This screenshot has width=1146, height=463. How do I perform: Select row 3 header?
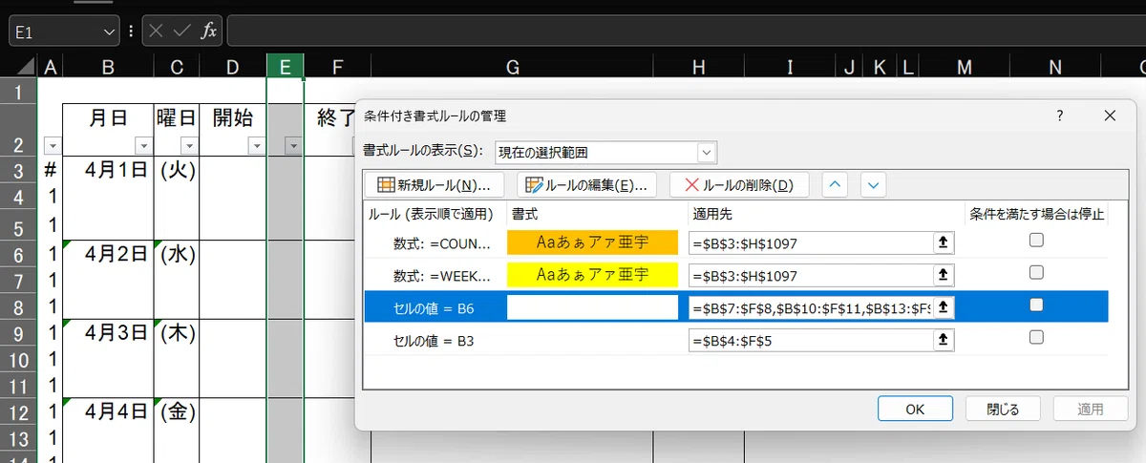(18, 170)
